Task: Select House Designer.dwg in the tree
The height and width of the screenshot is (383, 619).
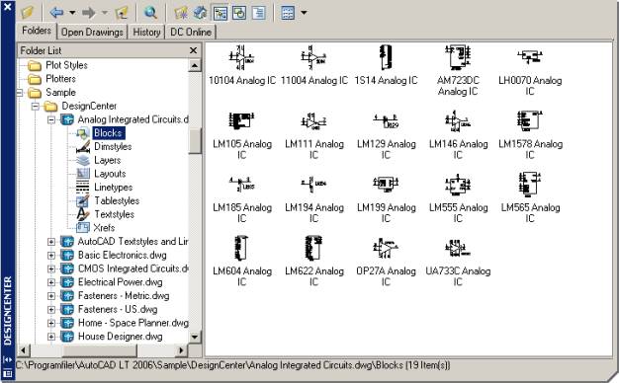Action: click(x=120, y=337)
